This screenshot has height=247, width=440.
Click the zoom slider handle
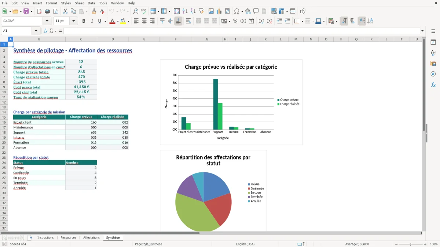[410, 244]
